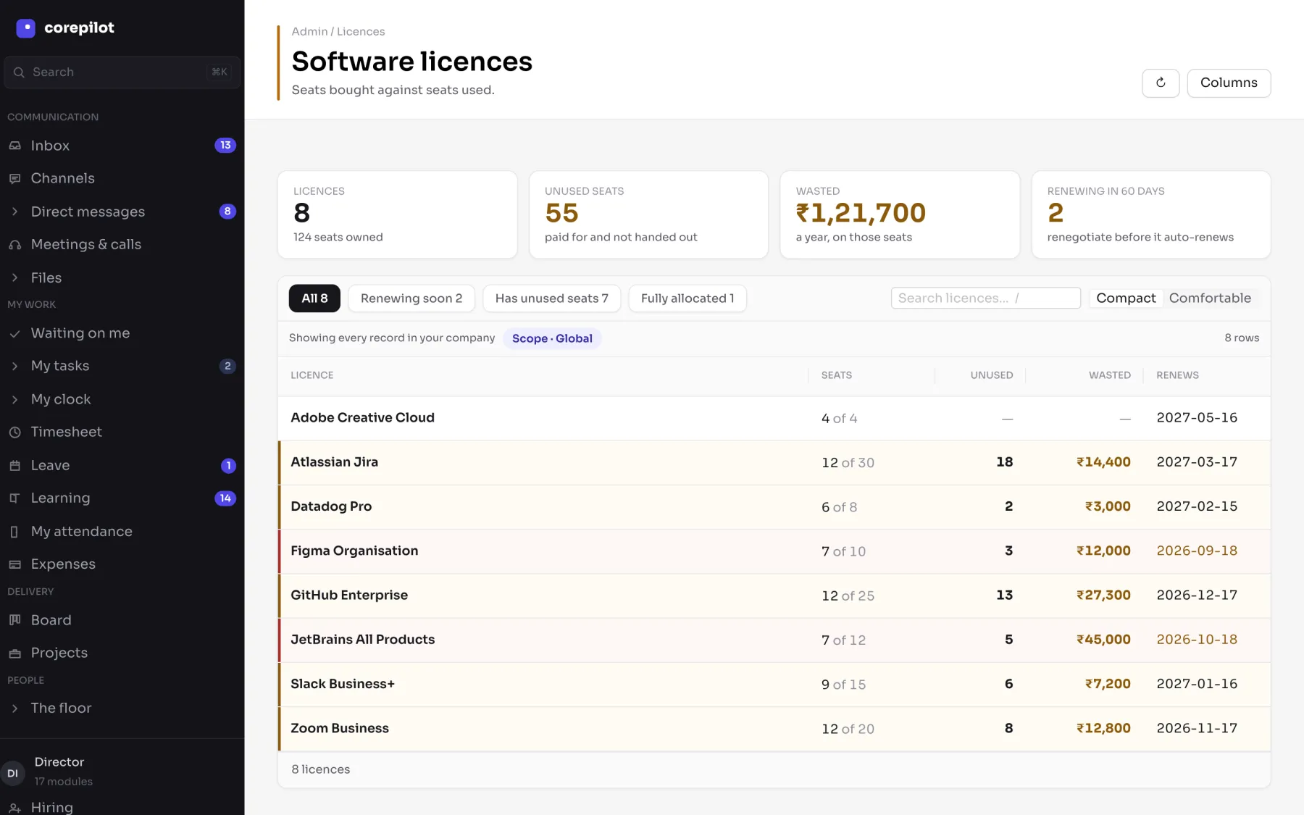
Task: Click the Scope · Global chip
Action: click(552, 338)
